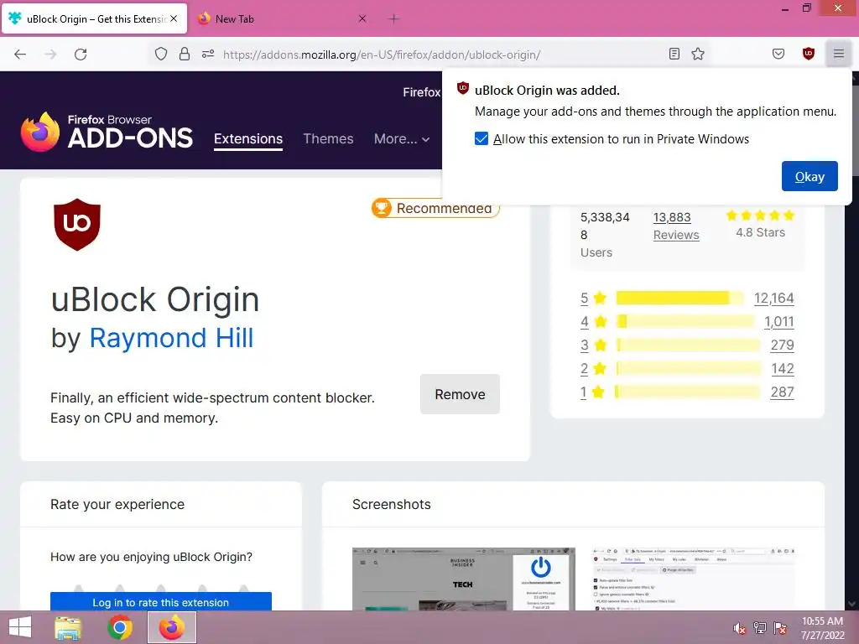859x644 pixels.
Task: Open the first screenshot thumbnail
Action: [x=463, y=579]
